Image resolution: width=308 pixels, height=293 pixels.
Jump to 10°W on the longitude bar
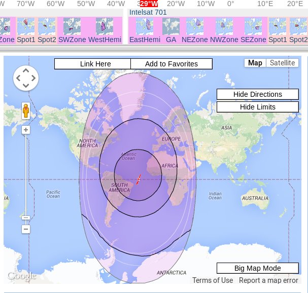[206, 4]
